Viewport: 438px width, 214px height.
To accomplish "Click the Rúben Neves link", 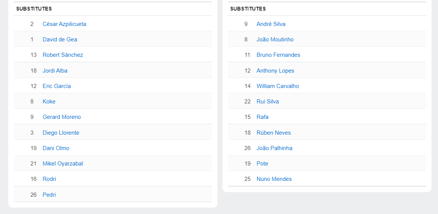I will point(274,133).
